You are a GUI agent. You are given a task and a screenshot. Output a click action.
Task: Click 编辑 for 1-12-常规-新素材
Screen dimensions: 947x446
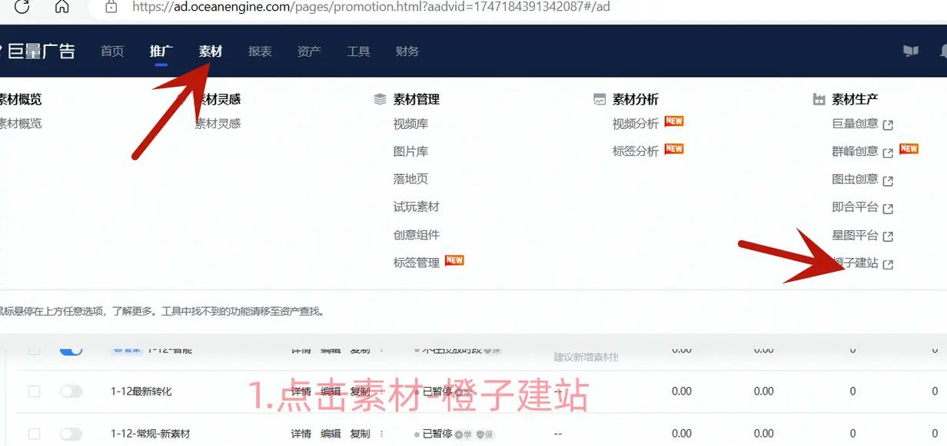[331, 434]
